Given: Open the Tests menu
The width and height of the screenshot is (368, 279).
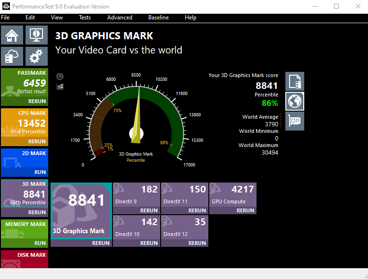Looking at the screenshot, I should tap(85, 17).
